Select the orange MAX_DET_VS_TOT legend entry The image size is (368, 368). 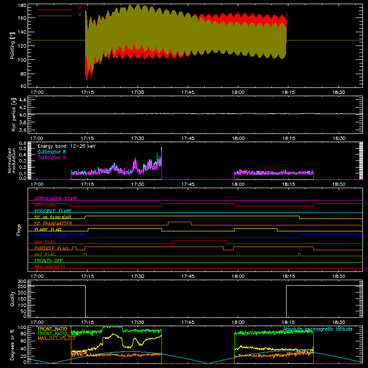click(57, 338)
